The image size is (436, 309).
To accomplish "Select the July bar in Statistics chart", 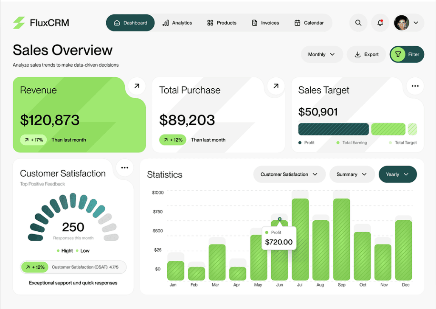I will click(x=300, y=239).
